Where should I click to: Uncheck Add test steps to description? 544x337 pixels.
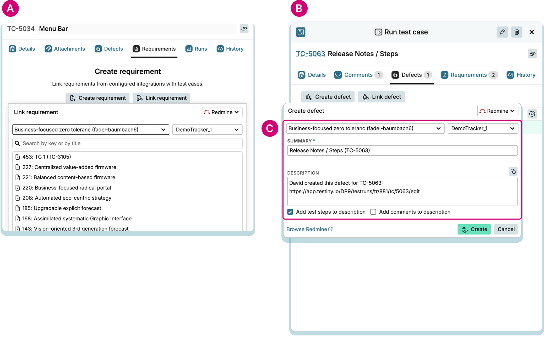(x=290, y=212)
